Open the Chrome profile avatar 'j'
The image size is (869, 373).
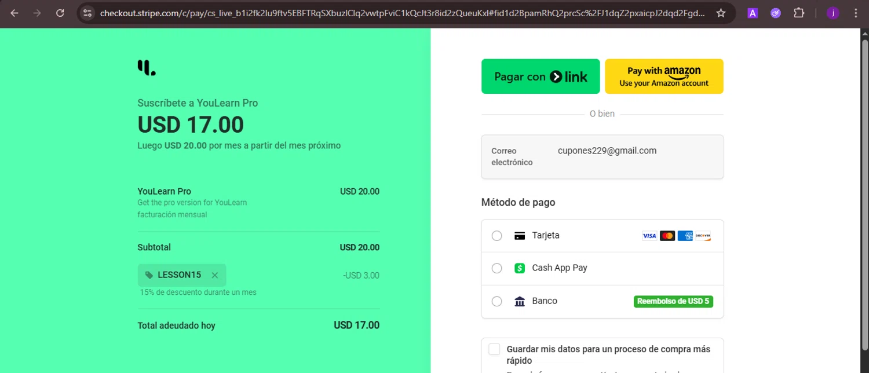pyautogui.click(x=833, y=13)
